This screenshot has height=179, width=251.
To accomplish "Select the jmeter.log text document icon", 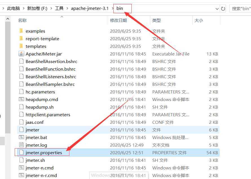I will 21,145.
